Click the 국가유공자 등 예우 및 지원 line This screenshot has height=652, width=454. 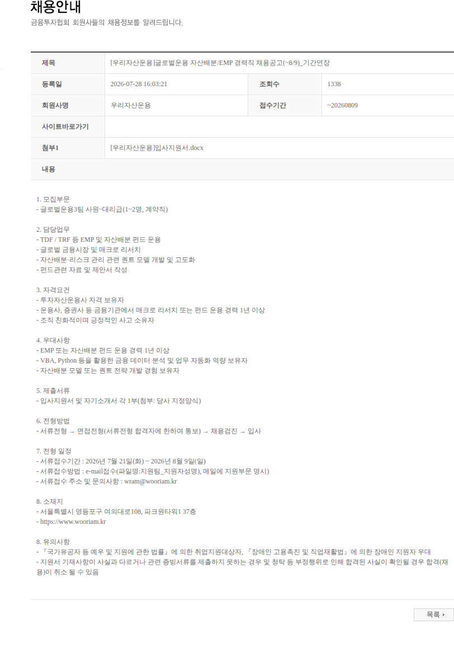(234, 552)
